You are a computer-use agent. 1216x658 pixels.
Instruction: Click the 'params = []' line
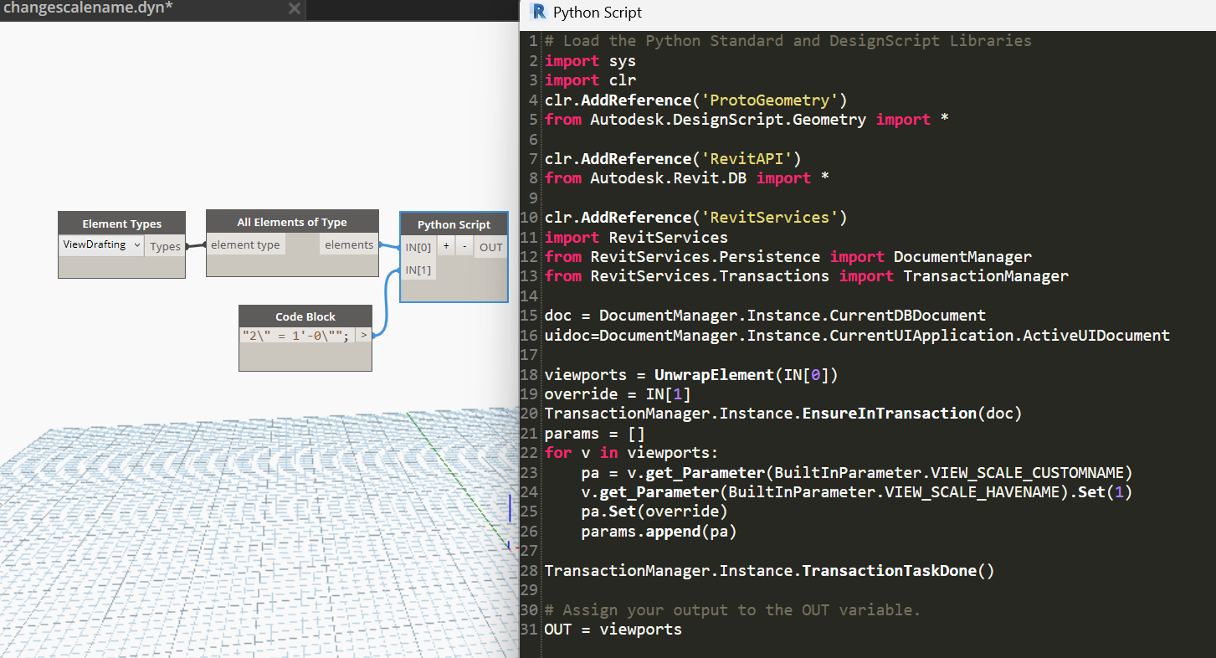click(x=595, y=434)
